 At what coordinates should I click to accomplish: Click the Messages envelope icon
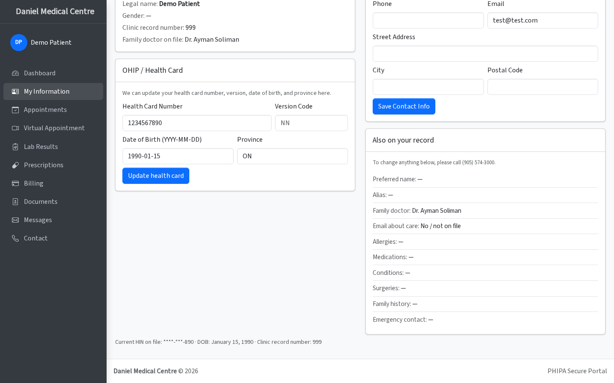click(x=15, y=220)
